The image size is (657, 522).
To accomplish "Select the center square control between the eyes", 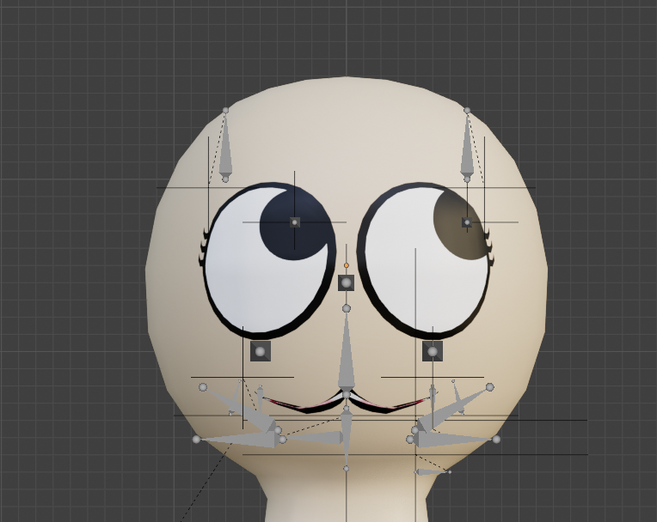I will tap(346, 282).
